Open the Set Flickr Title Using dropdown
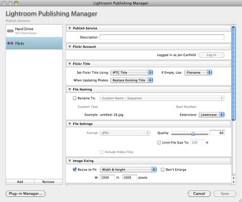This screenshot has width=242, height=202. point(132,73)
